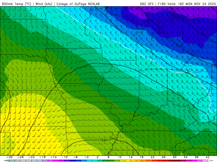Click the "−26" color scale label
217x162 pixels.
(x=21, y=157)
